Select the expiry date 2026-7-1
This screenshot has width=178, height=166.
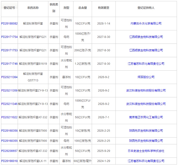click(x=104, y=117)
